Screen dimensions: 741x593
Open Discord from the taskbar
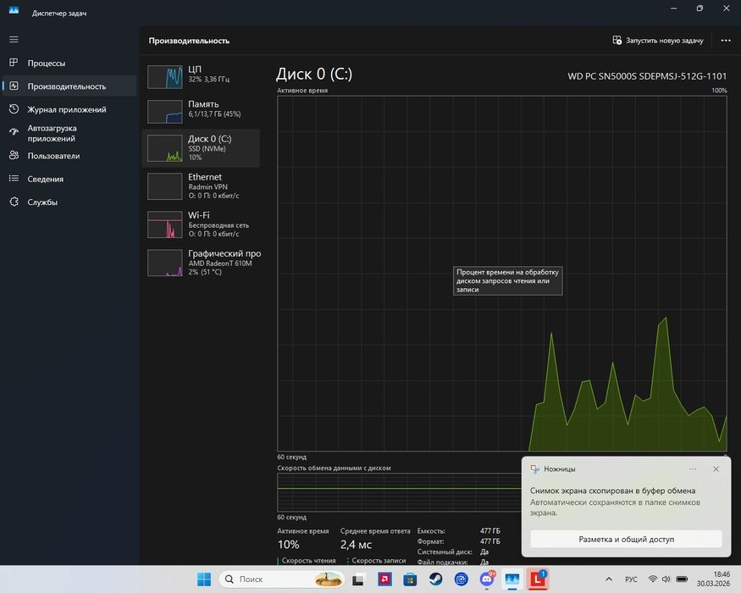[x=487, y=579]
